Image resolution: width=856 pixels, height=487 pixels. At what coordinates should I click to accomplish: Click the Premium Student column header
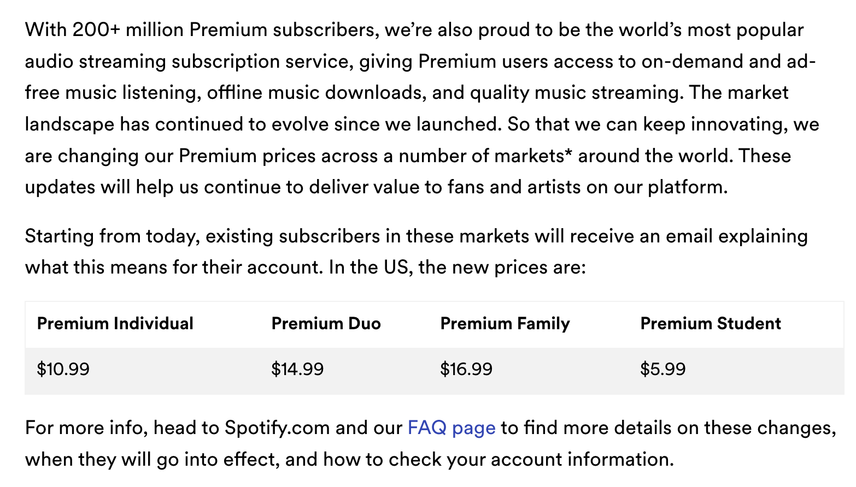(711, 324)
